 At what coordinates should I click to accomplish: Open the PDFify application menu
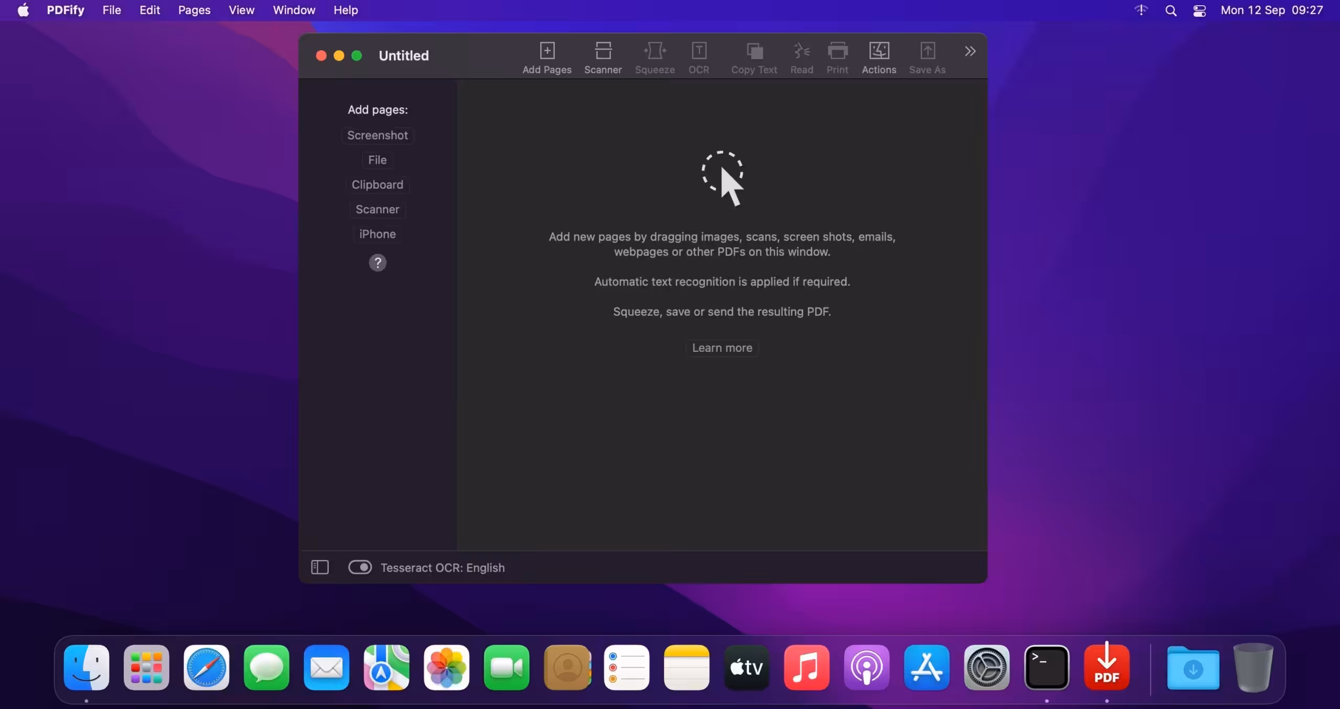[x=65, y=10]
